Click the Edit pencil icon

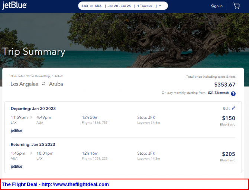coord(233,108)
